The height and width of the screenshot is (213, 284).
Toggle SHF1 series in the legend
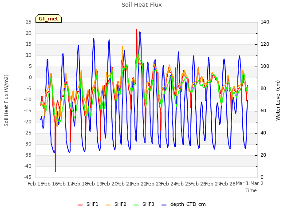(x=88, y=204)
